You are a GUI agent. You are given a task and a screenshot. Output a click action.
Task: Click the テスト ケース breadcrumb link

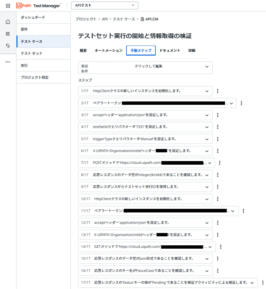click(124, 19)
